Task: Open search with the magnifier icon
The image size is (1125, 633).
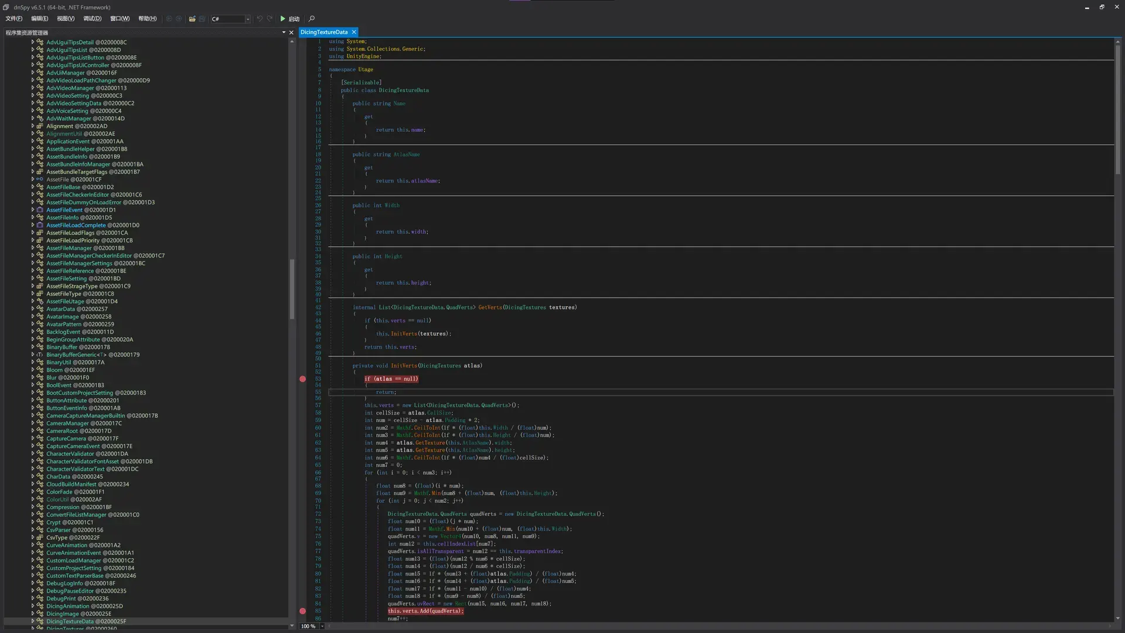Action: (x=312, y=19)
